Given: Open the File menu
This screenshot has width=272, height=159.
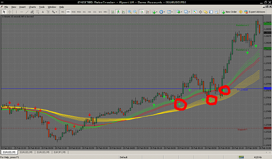Looking at the screenshot, I should [x=6, y=7].
